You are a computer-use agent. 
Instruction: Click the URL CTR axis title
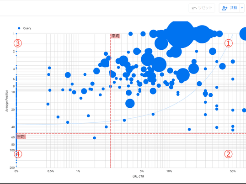click(x=138, y=177)
